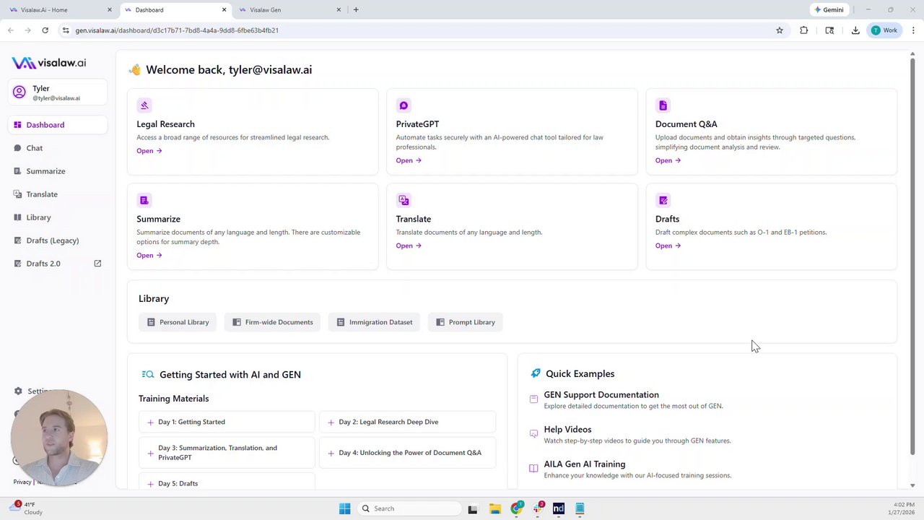Expand Day 1: Getting Started
This screenshot has width=924, height=520.
pos(227,422)
